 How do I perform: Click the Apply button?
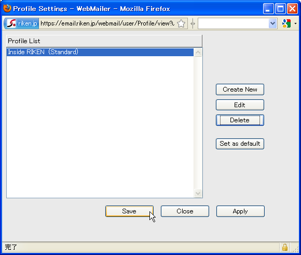tap(240, 211)
